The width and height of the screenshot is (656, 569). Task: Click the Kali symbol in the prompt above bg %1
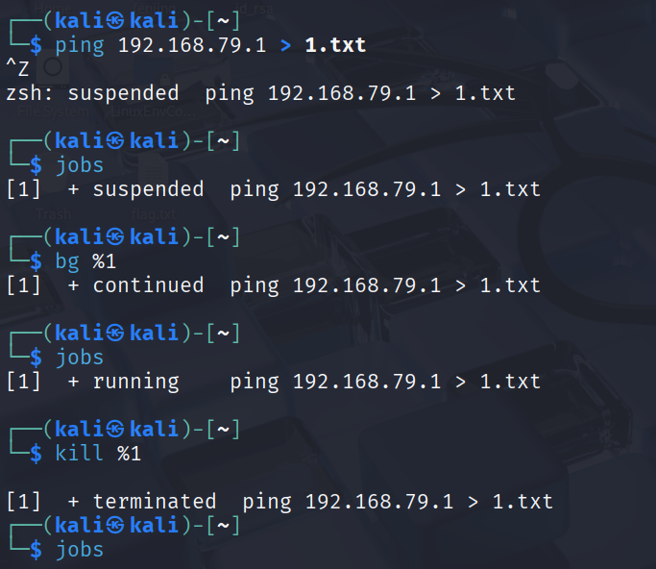116,237
